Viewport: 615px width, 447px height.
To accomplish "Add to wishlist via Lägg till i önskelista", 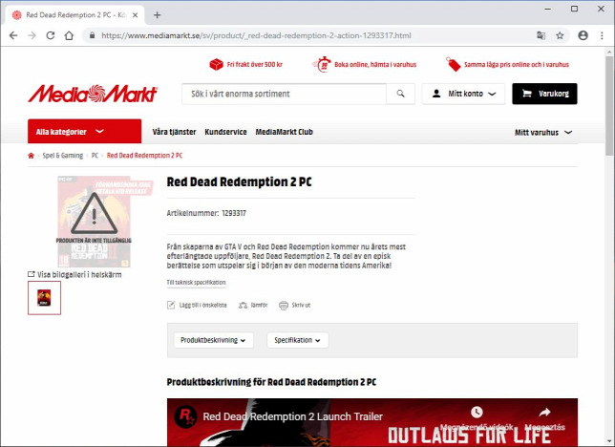I will click(x=197, y=305).
